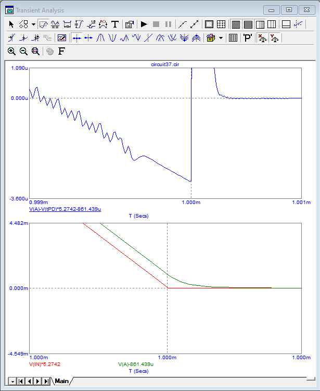Open the plot properties dialog

[130, 24]
